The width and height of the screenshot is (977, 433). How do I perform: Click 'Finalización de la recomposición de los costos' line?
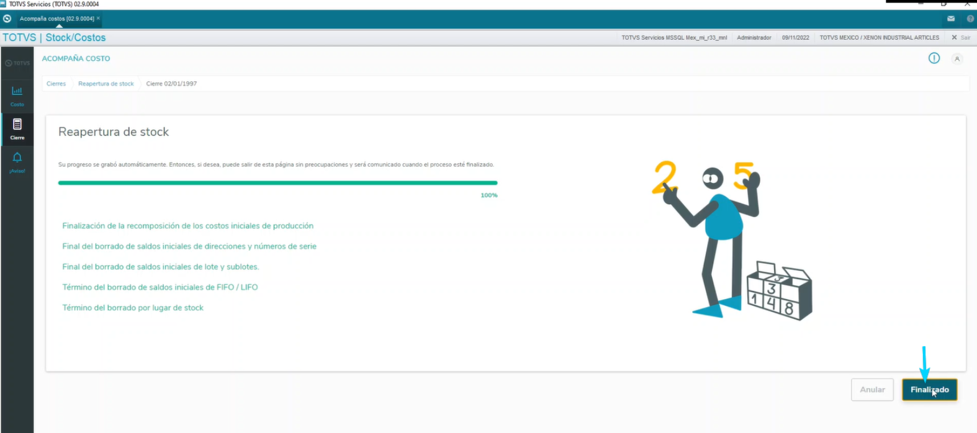tap(187, 226)
